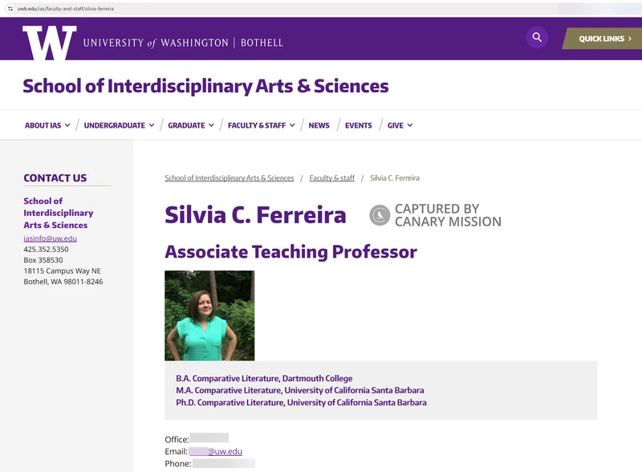Image resolution: width=642 pixels, height=472 pixels.
Task: Click the faculty profile photo
Action: point(209,315)
